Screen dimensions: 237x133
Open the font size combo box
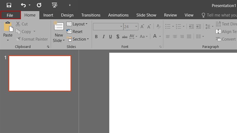(x=130, y=27)
